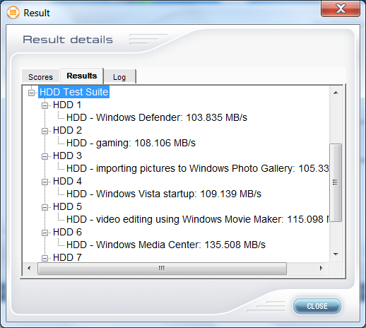Collapse the HDD Test Suite node
The width and height of the screenshot is (366, 328).
31,93
